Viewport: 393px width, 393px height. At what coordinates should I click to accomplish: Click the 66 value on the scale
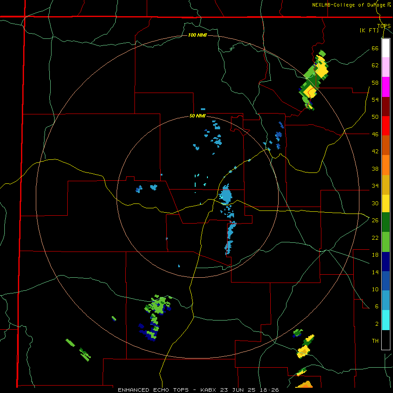375,48
